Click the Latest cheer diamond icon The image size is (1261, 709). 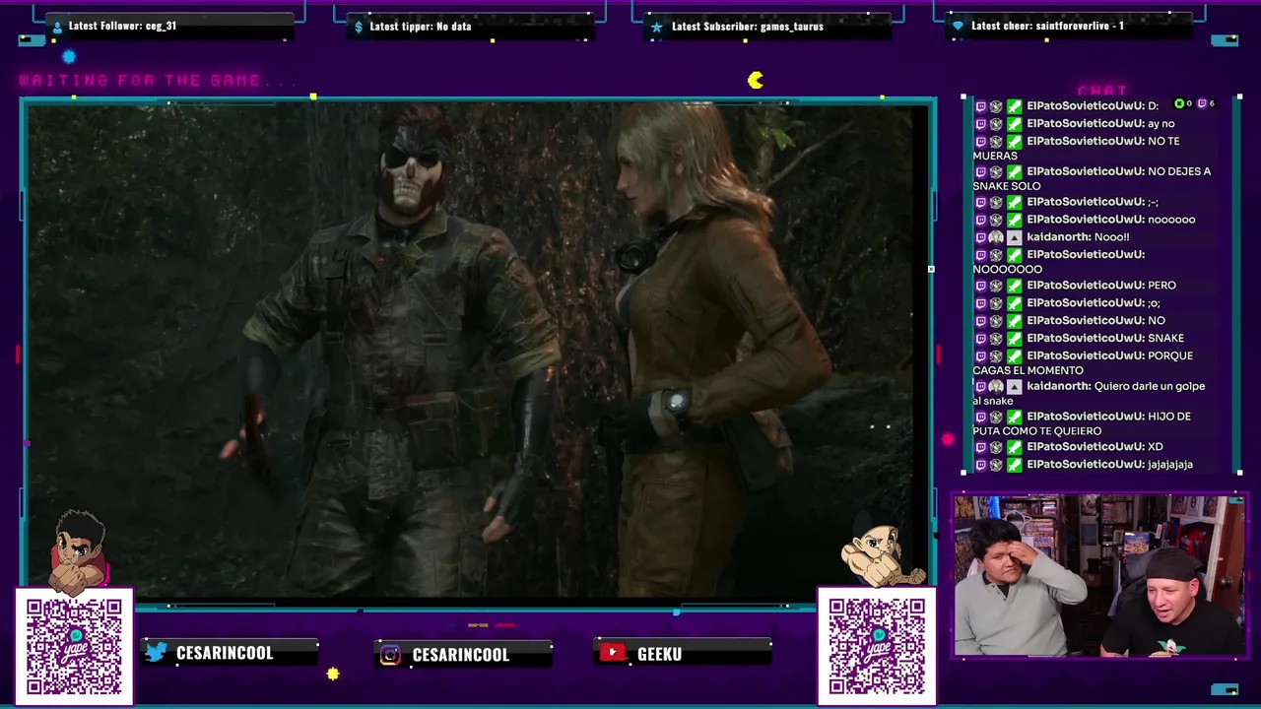tap(958, 27)
